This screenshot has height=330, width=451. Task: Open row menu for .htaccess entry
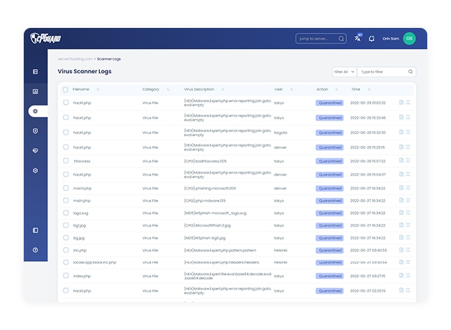(408, 160)
